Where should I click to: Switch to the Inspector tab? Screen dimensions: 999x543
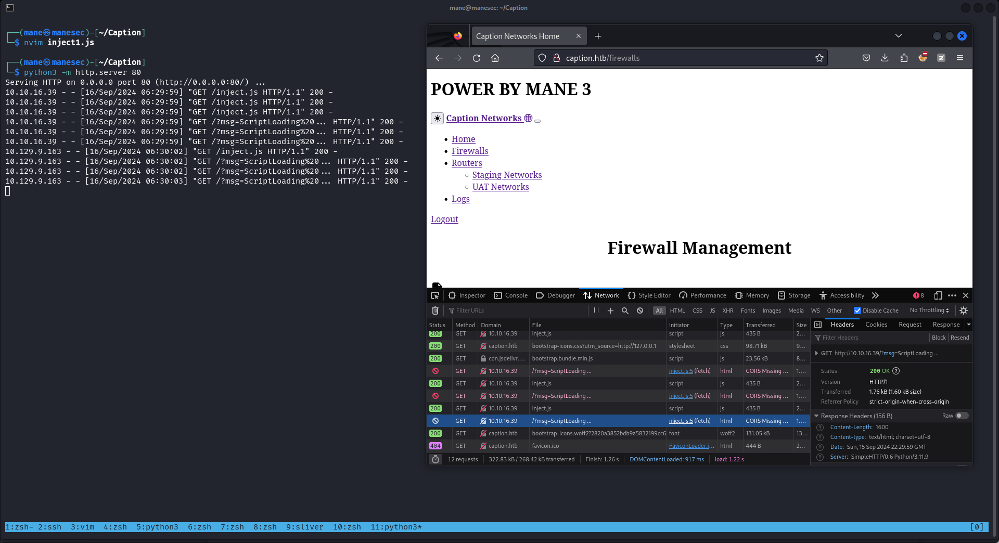click(x=467, y=295)
